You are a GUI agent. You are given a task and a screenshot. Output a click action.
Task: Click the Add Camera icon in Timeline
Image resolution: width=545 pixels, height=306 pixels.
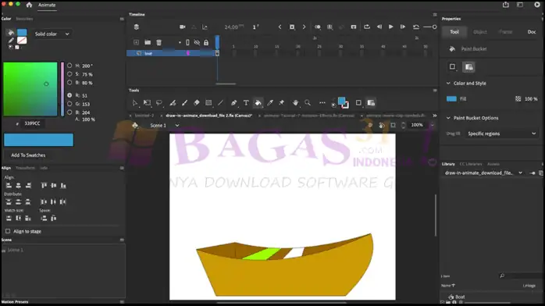[x=182, y=27]
